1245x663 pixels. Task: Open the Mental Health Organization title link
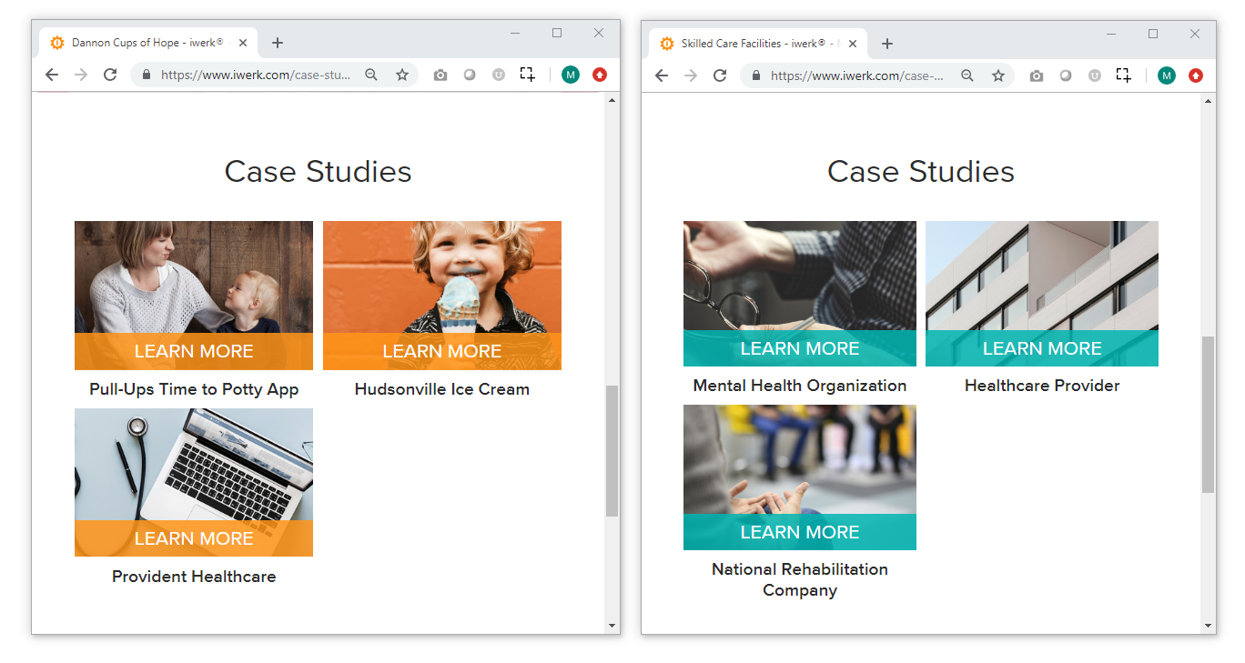(800, 386)
